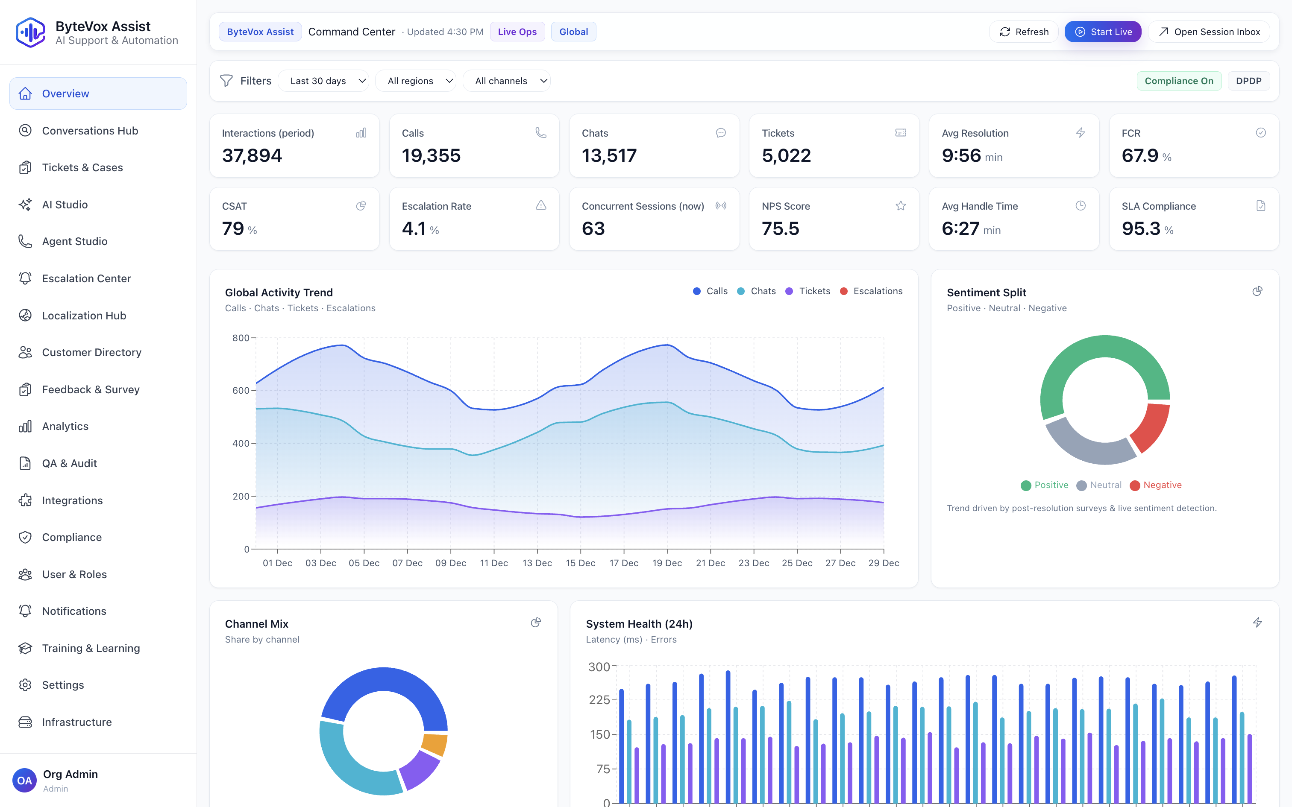Open the All channels dropdown
1292x807 pixels.
[507, 81]
